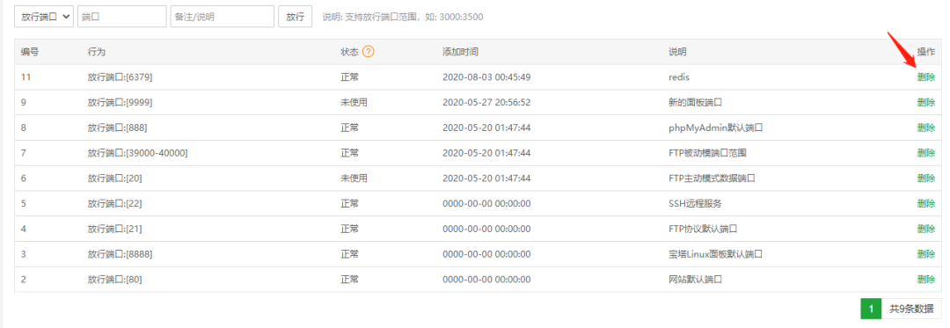Open the 放行端口 type dropdown
Viewport: 950px width, 328px height.
[44, 17]
